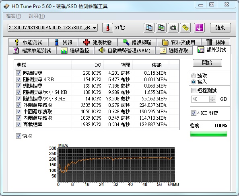Open options with the gears icon
Image resolution: width=239 pixels, height=196 pixels.
pos(185,28)
